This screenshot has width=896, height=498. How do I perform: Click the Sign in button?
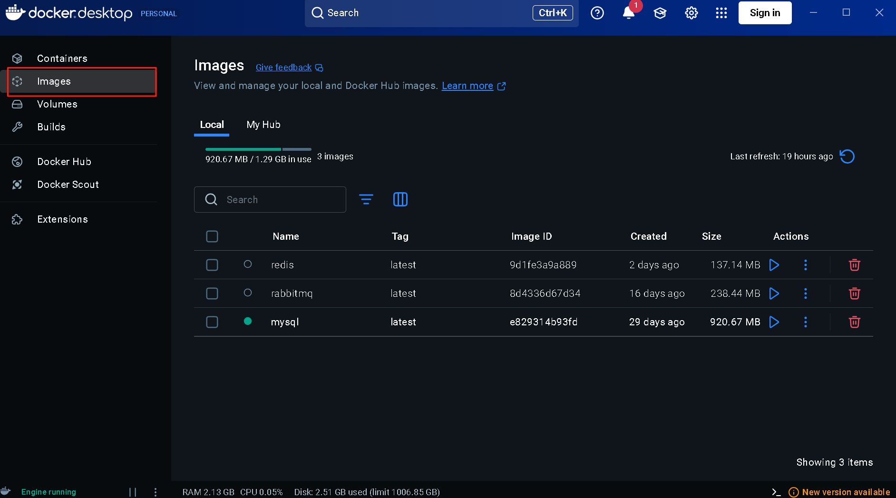[x=765, y=13]
